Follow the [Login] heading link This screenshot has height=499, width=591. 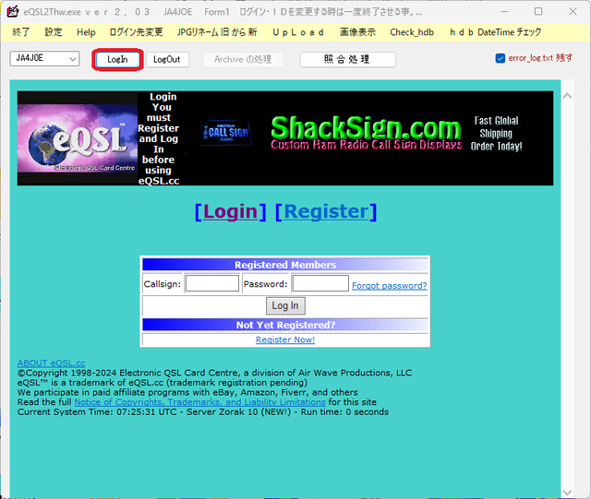pos(230,211)
